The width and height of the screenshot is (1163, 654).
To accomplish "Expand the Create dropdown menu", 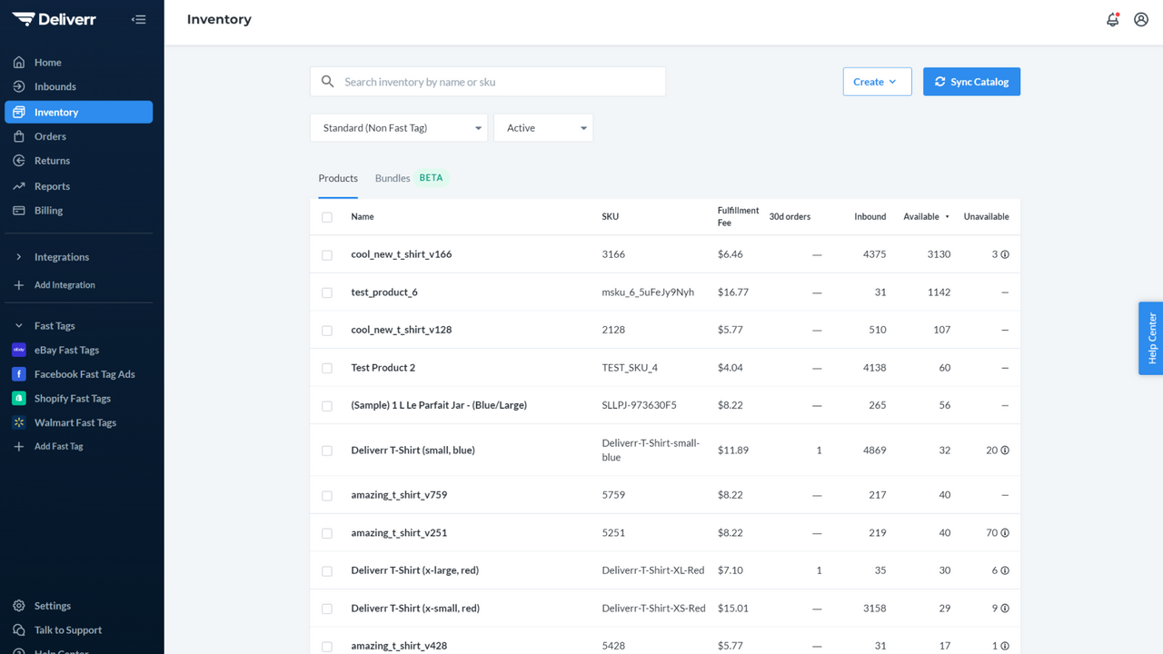I will click(876, 81).
